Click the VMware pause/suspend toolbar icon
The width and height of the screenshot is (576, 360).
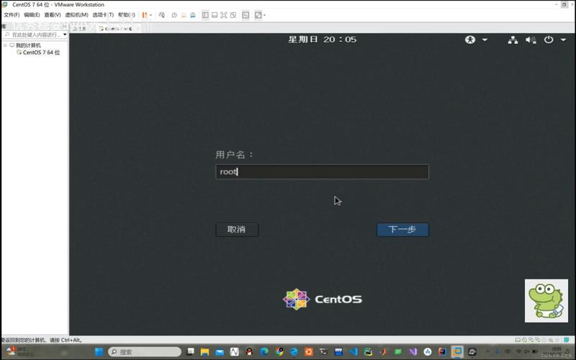[143, 15]
